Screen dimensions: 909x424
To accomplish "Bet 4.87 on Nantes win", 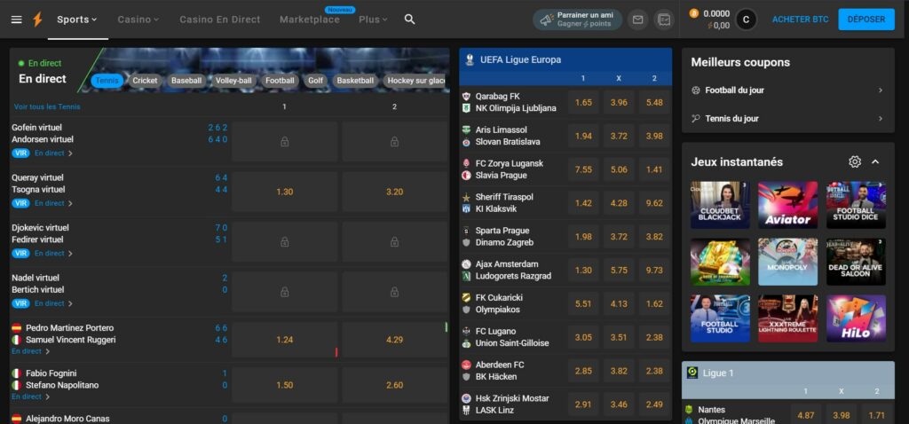I will pos(806,415).
